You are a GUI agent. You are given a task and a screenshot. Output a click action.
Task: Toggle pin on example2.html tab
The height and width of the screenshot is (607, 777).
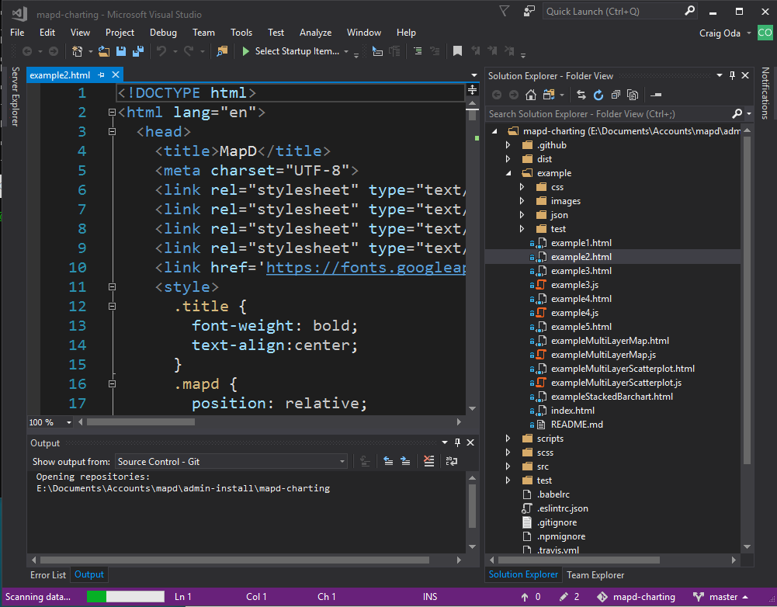coord(101,75)
